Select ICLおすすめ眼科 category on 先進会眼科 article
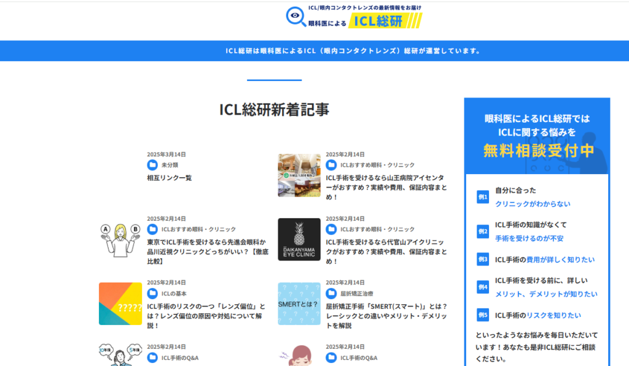This screenshot has height=366, width=629. (198, 229)
